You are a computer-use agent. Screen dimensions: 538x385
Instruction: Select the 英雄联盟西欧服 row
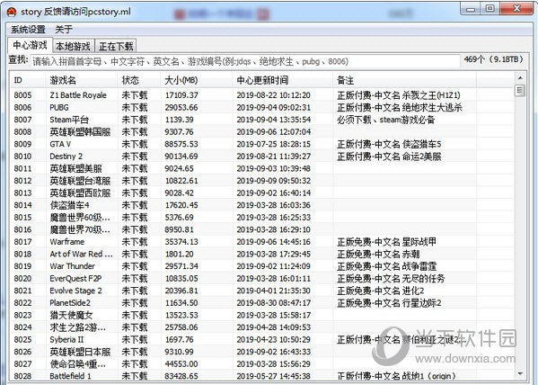(262, 192)
